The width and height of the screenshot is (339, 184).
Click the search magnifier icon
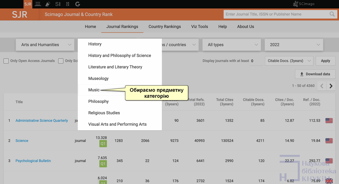(x=332, y=14)
